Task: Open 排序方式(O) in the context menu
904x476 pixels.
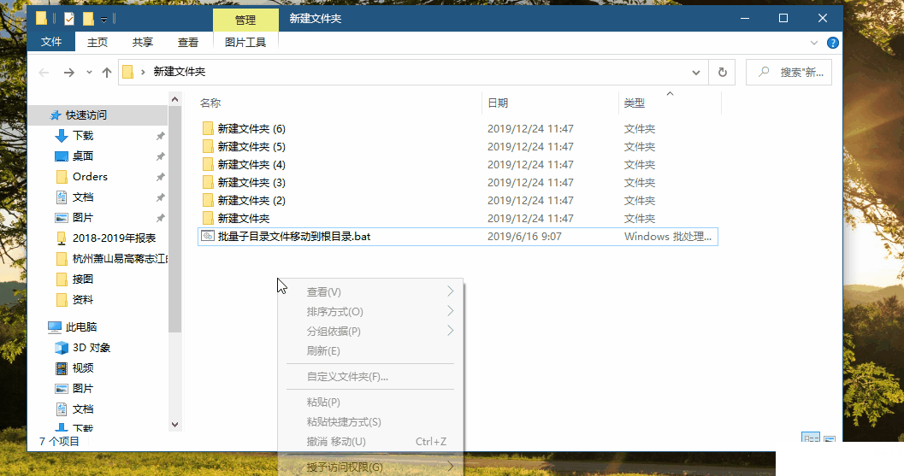Action: point(370,312)
